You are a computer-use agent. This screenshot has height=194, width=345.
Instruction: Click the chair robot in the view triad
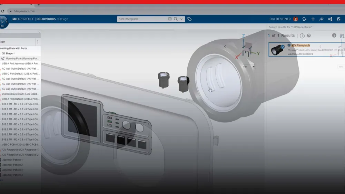click(x=247, y=49)
